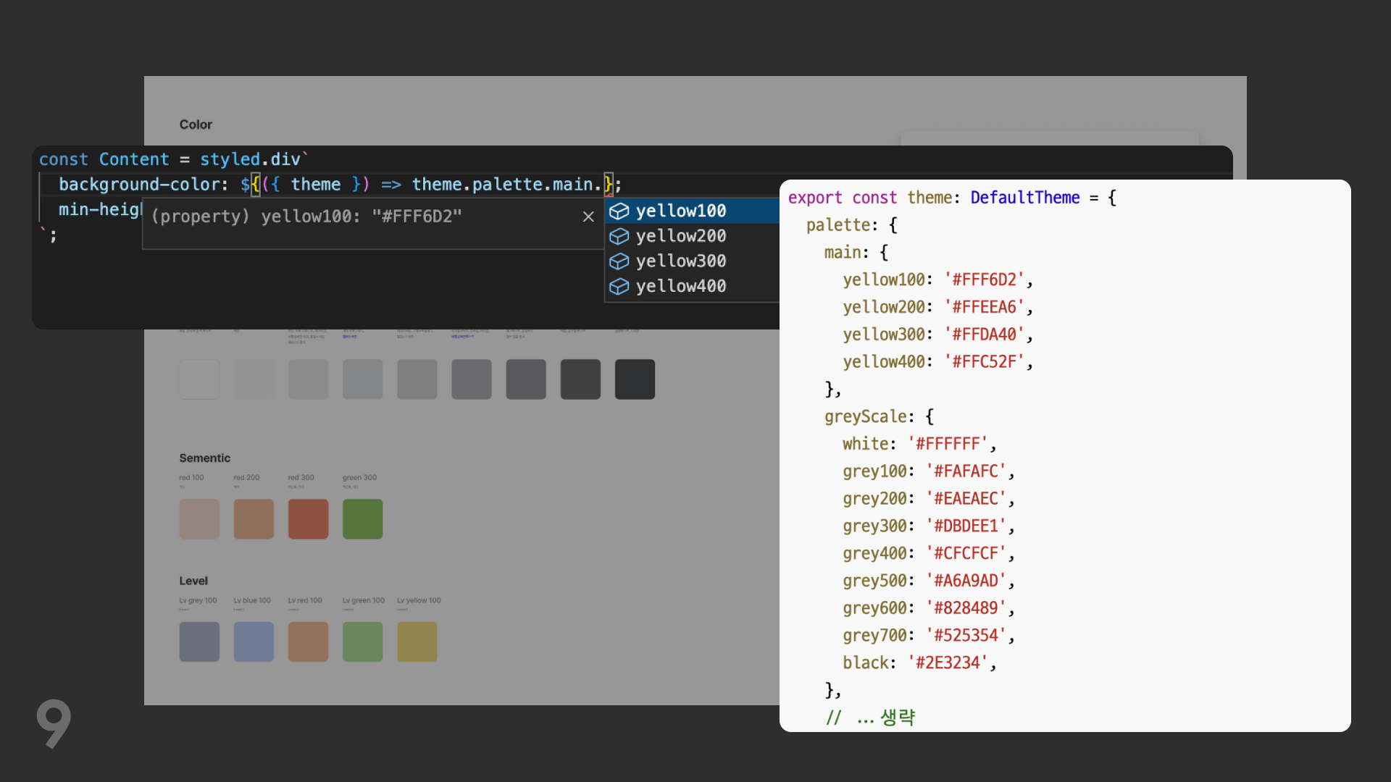Pick the yellow300 completion entry
This screenshot has height=782, width=1391.
pyautogui.click(x=681, y=261)
